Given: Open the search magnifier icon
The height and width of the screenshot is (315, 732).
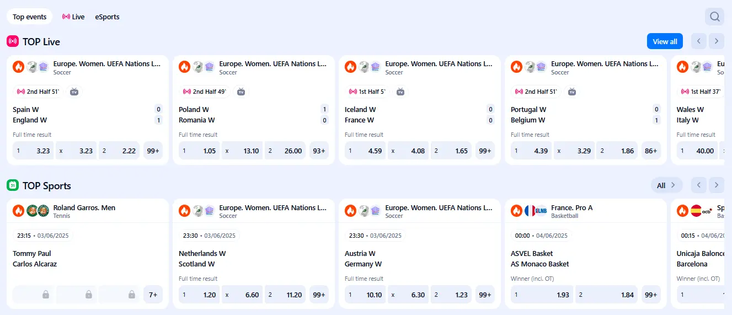Looking at the screenshot, I should (x=714, y=17).
